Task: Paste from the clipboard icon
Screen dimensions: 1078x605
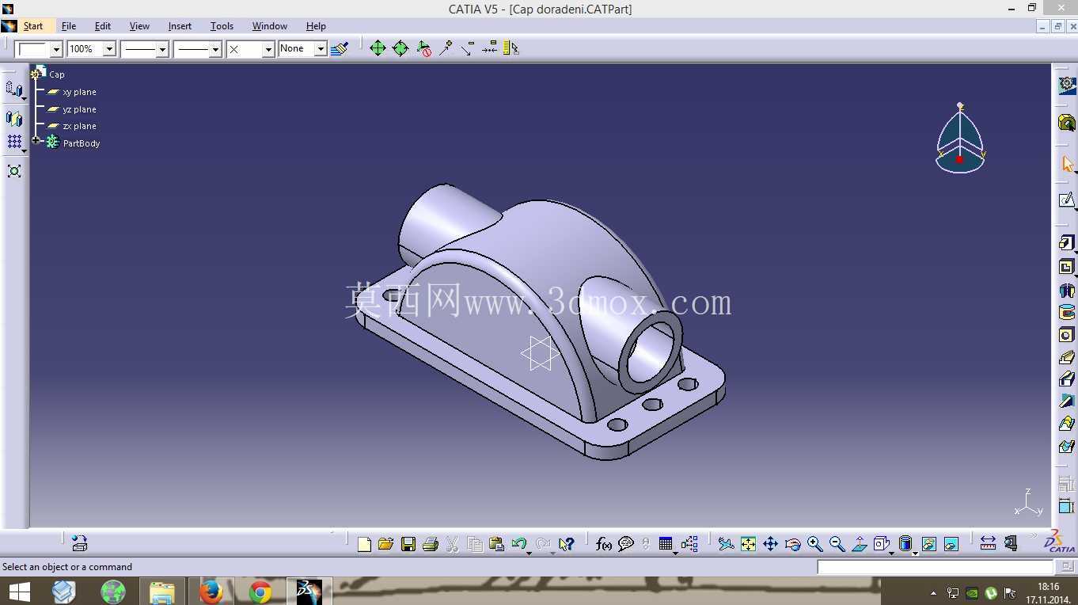Action: [x=497, y=544]
